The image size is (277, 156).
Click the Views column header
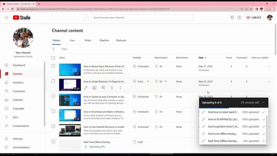[229, 58]
